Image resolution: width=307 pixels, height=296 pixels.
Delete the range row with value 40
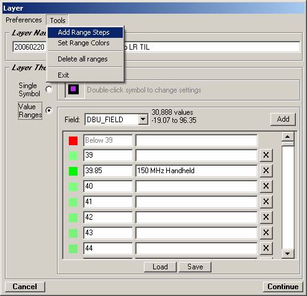pos(266,186)
